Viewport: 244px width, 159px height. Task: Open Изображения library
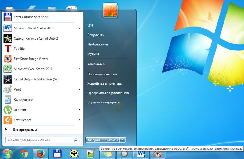pos(97,44)
